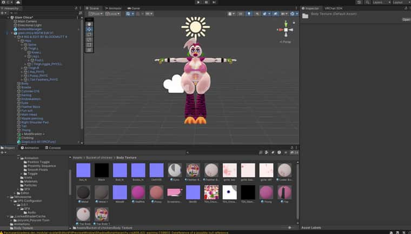Viewport: 411px width, 234px height.
Task: Toggle scene effects such as skybox and fog
Action: (266, 14)
